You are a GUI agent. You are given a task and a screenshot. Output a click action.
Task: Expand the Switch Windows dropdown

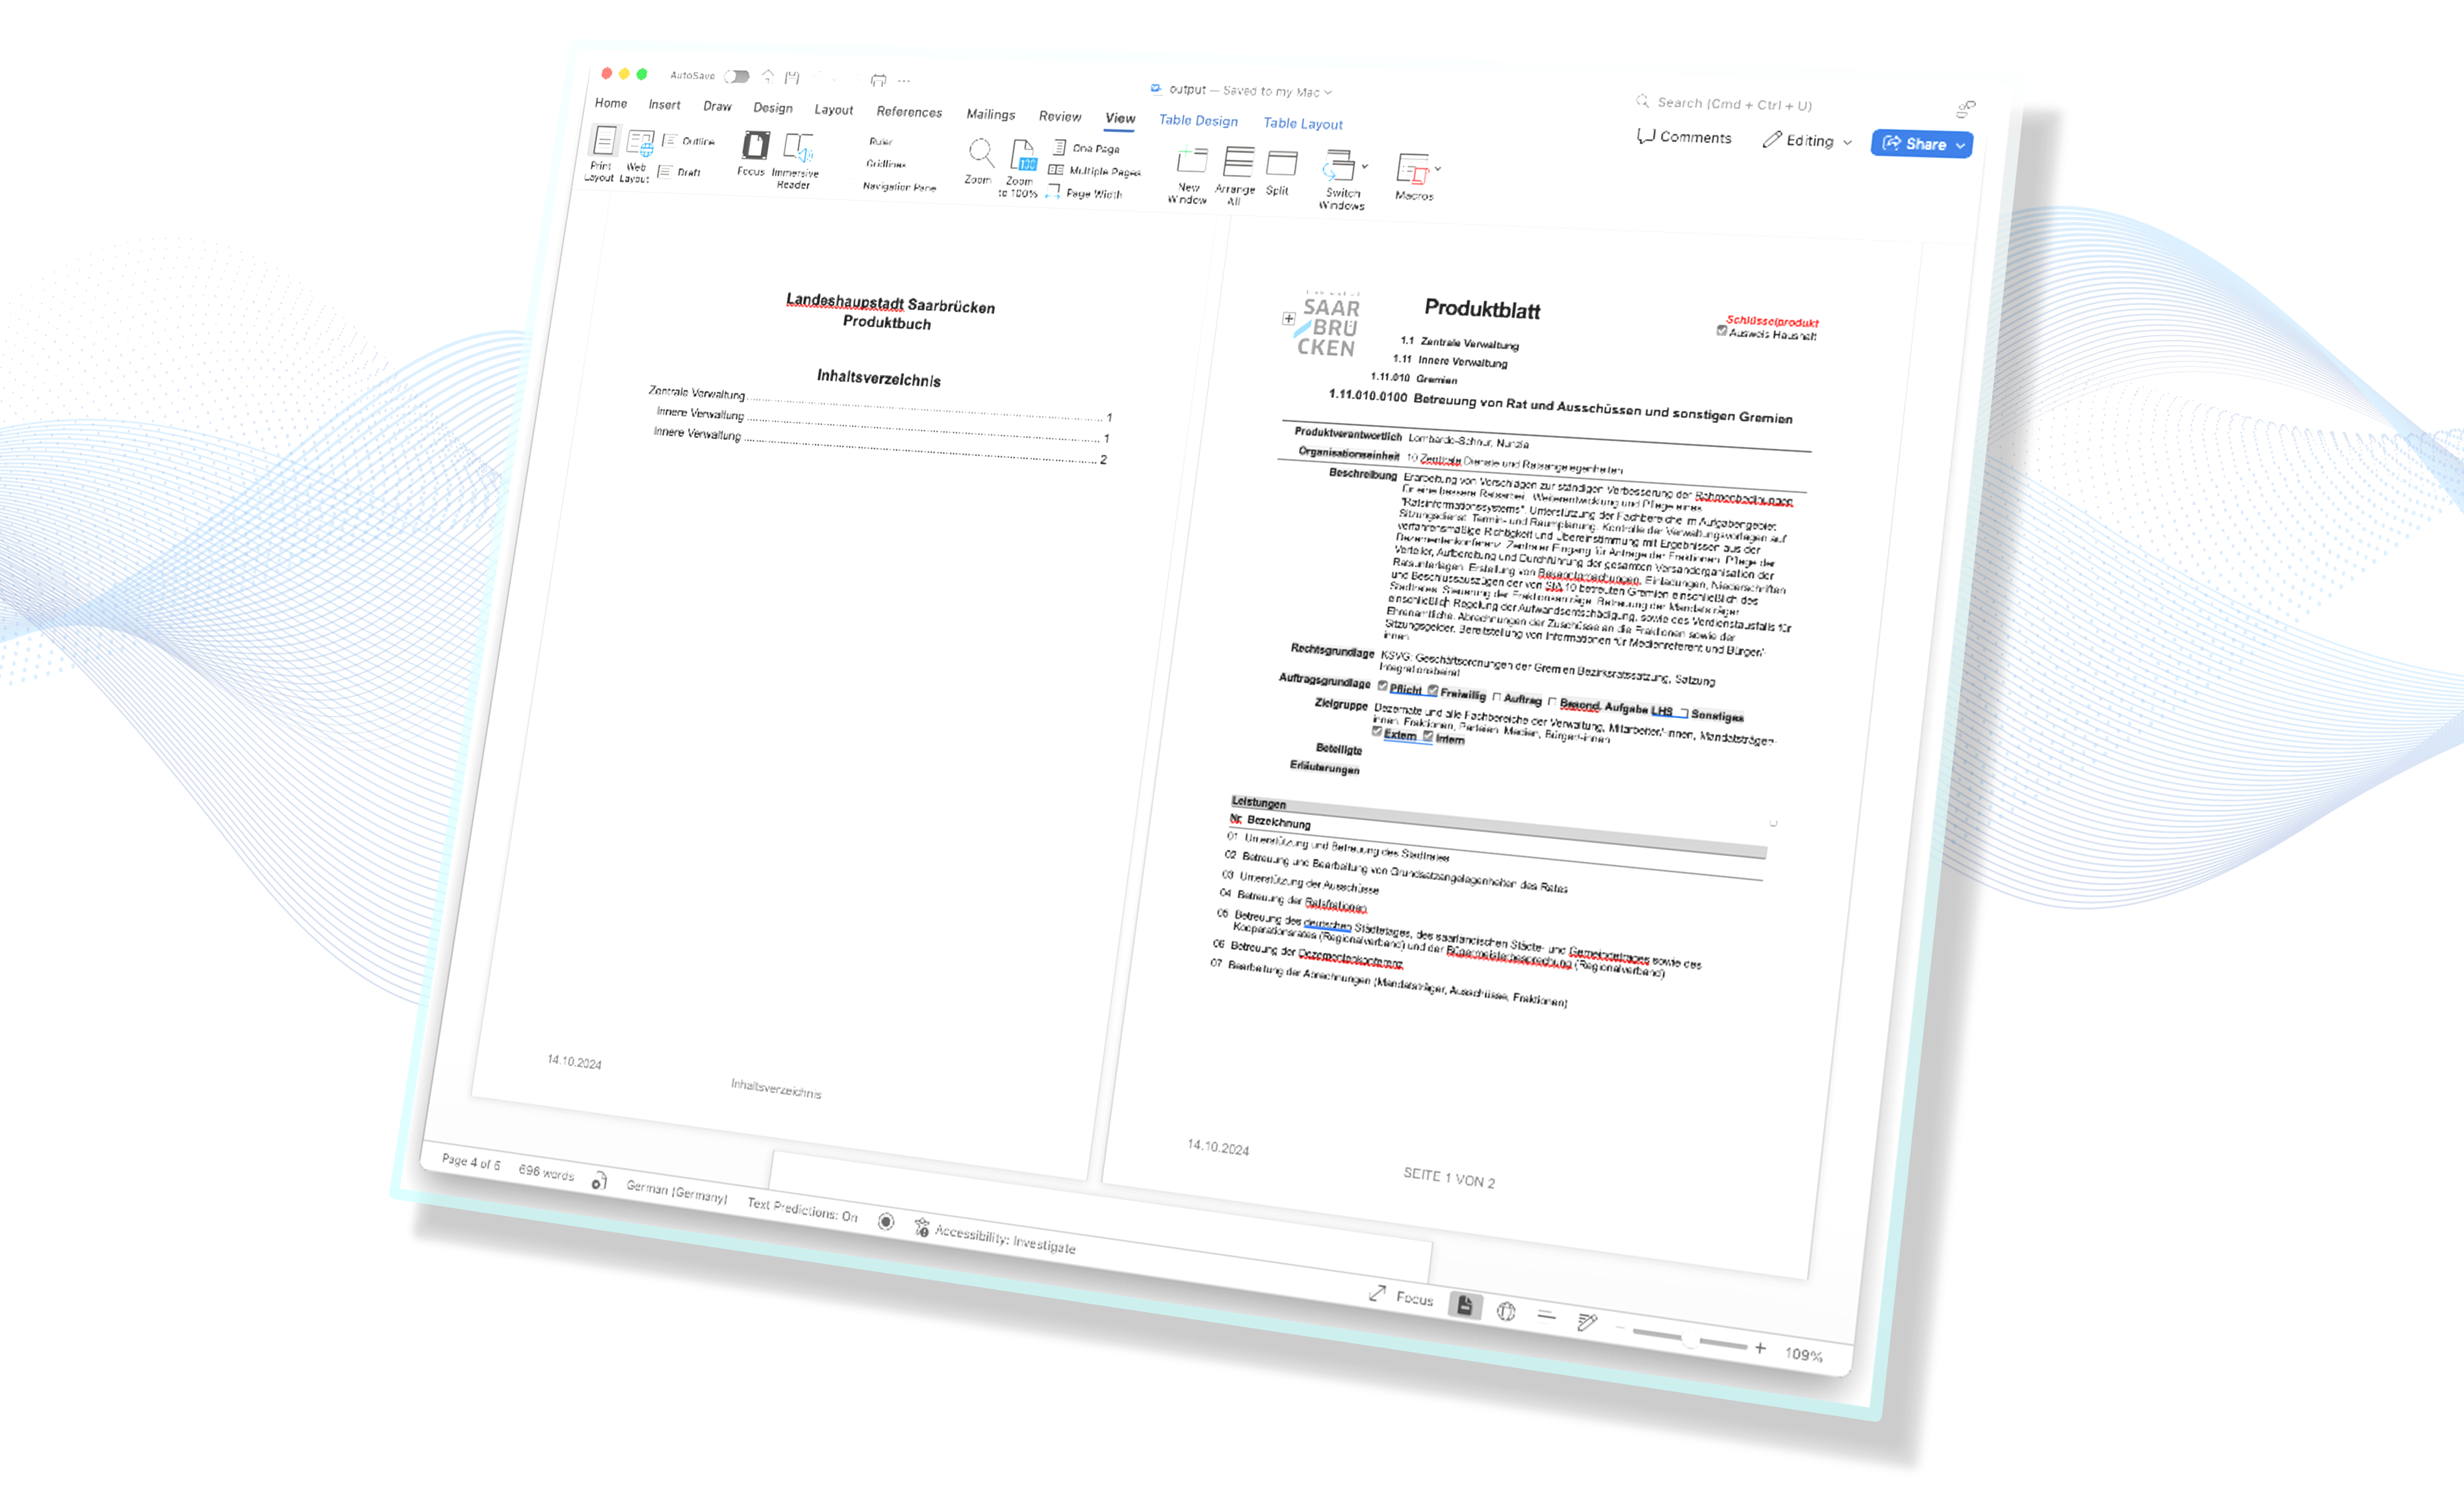click(x=1364, y=168)
